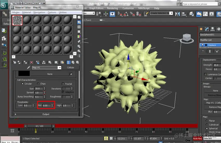Toggle the selection lock padlock icon

click(x=106, y=138)
